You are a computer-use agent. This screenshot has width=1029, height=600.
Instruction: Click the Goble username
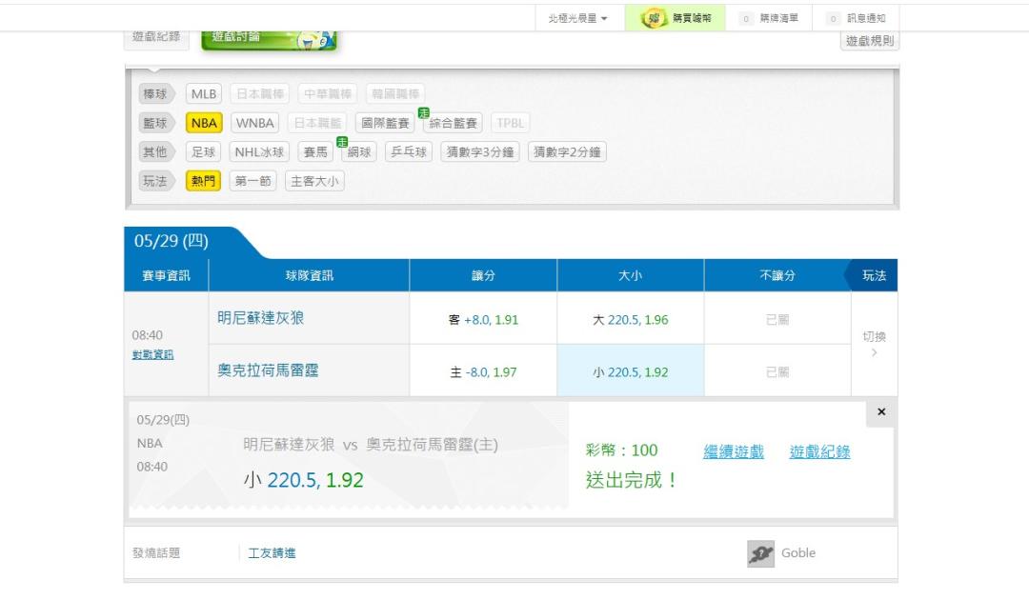(x=798, y=552)
